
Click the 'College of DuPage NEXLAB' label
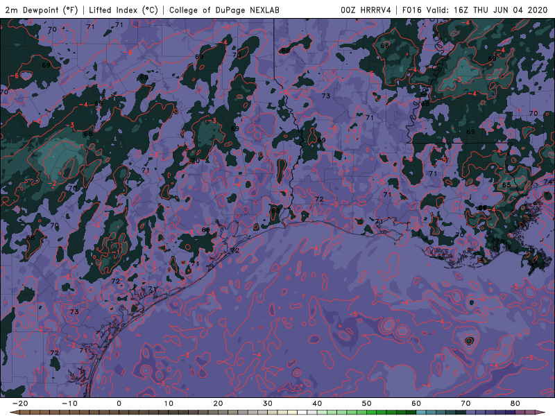(224, 10)
